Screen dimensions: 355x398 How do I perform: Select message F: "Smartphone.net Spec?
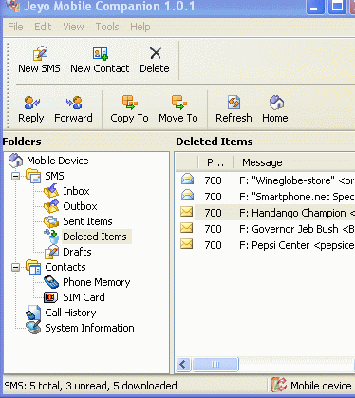296,197
